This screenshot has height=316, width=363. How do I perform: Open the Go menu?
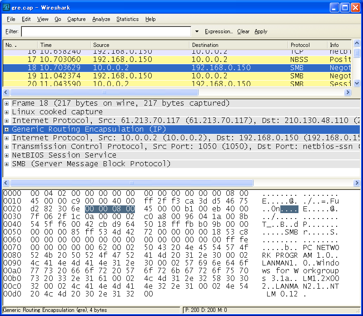tap(58, 19)
